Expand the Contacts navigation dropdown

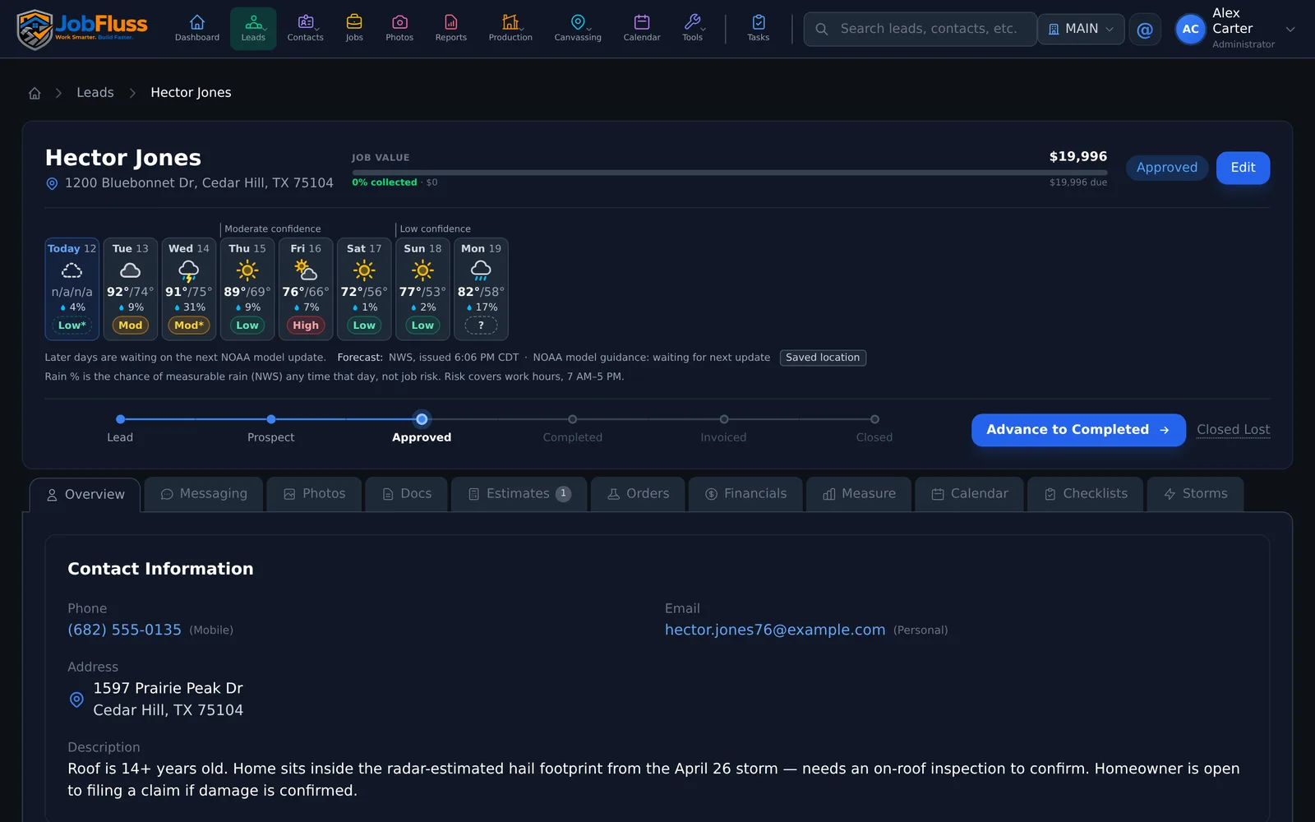click(305, 29)
